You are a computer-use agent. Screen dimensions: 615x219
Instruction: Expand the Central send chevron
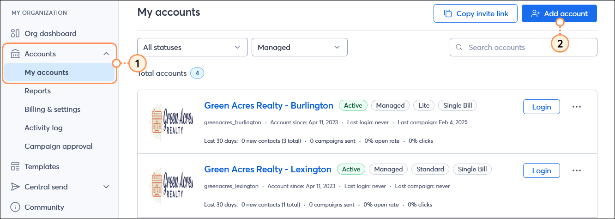[106, 187]
